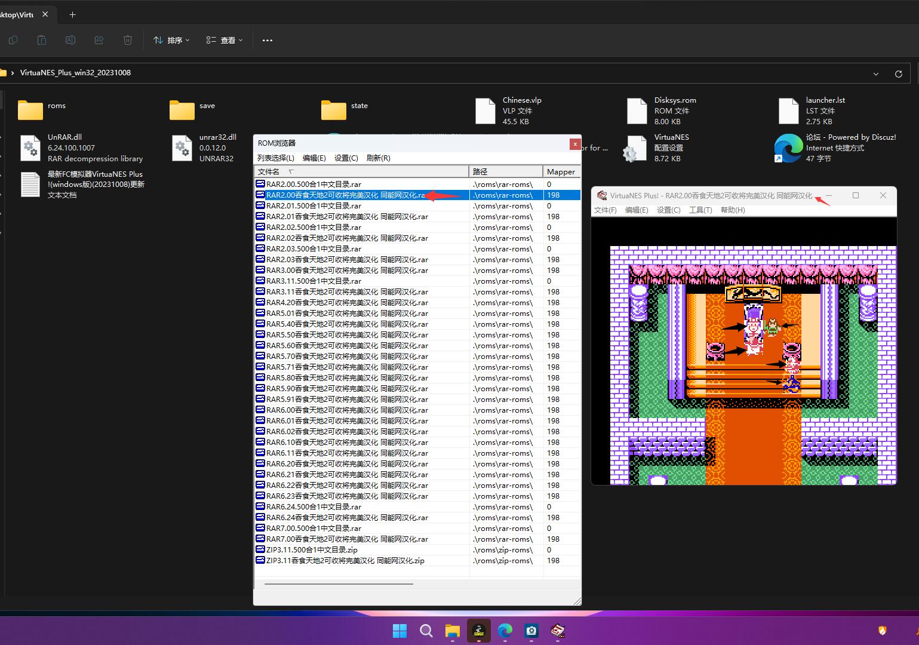Click the share icon in Explorer toolbar

pyautogui.click(x=99, y=40)
